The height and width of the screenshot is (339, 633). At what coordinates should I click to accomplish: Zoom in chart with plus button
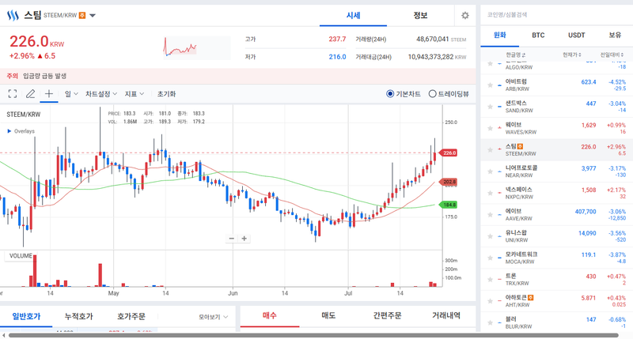(244, 238)
